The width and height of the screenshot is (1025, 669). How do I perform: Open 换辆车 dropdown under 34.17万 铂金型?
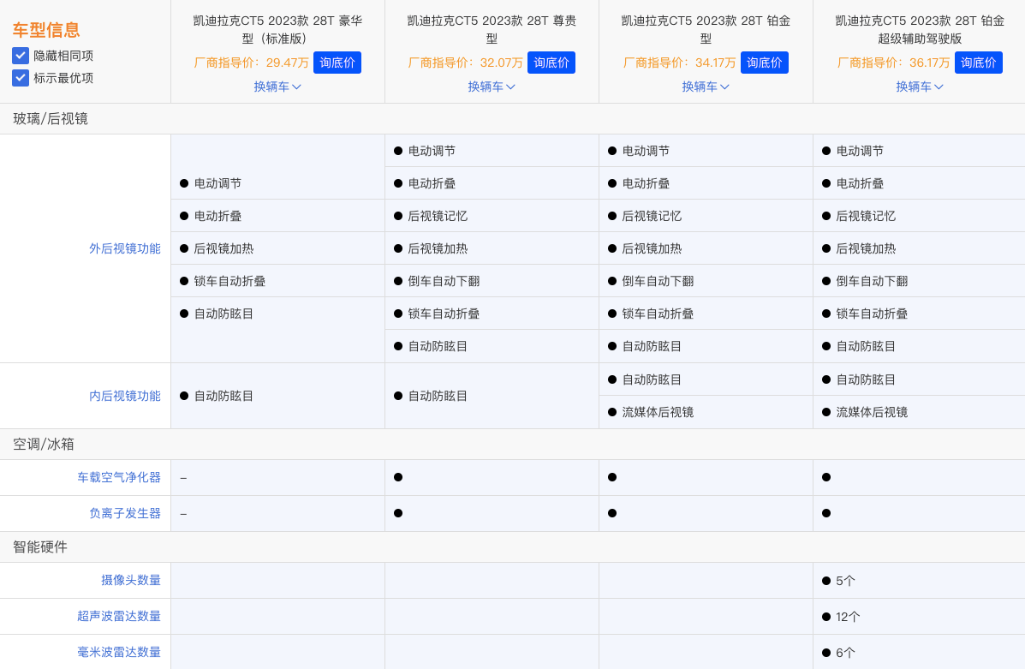[x=706, y=87]
